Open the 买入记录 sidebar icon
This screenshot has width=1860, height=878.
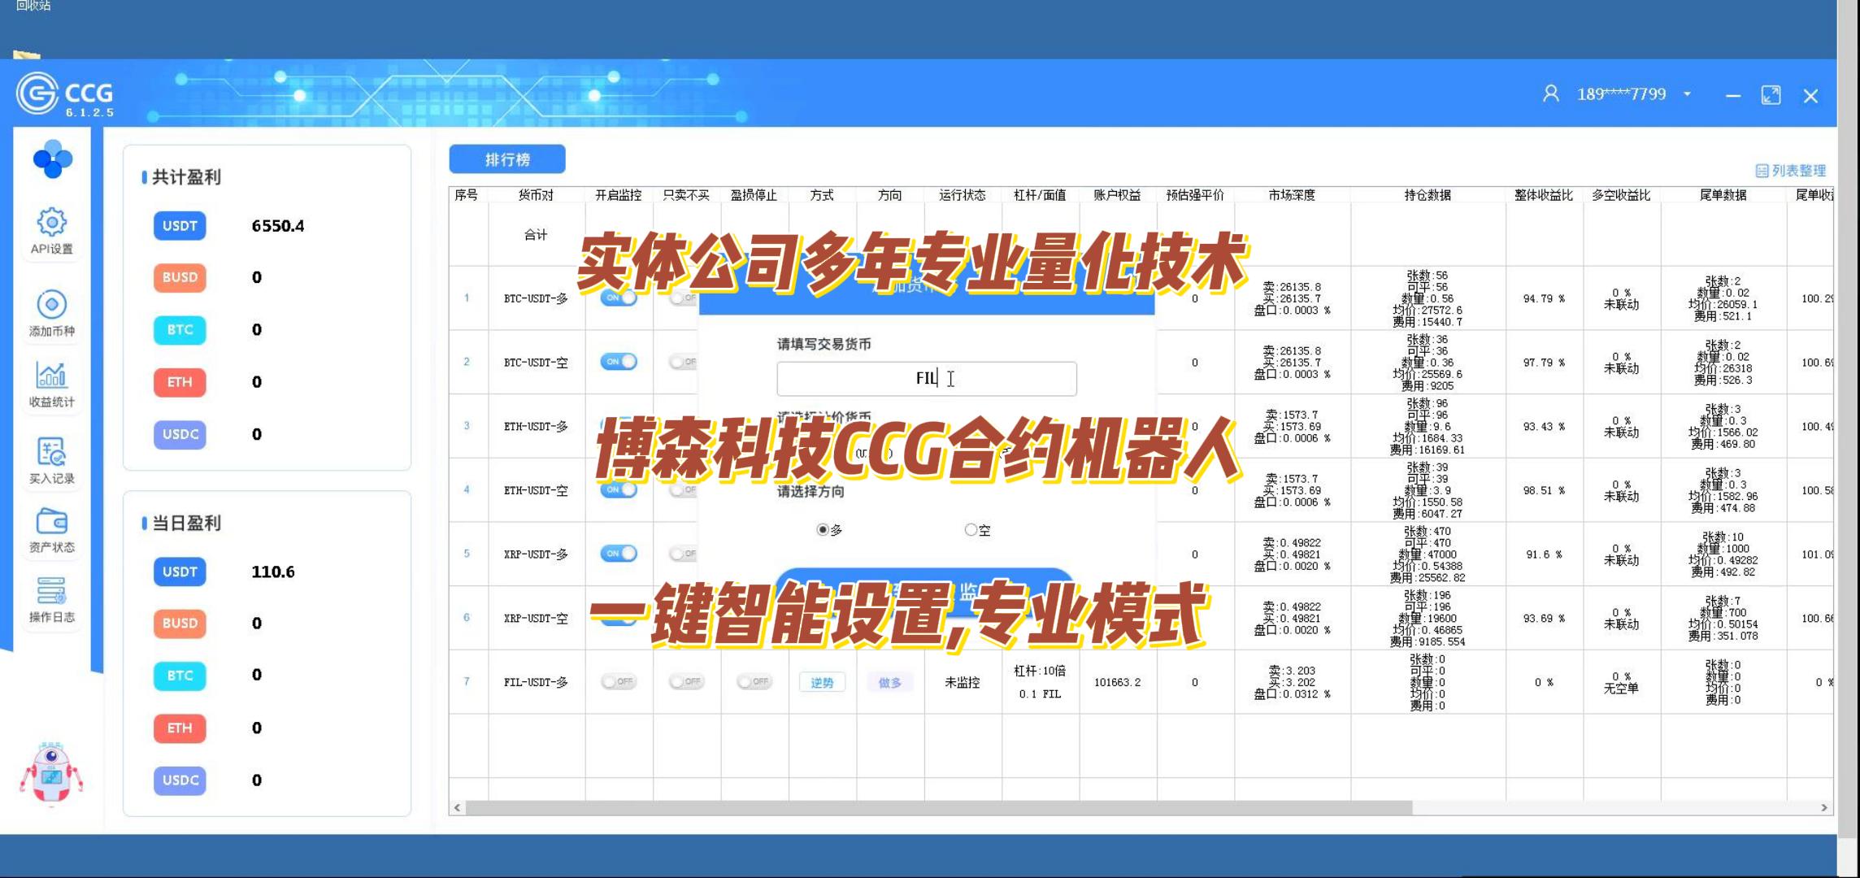click(x=51, y=460)
